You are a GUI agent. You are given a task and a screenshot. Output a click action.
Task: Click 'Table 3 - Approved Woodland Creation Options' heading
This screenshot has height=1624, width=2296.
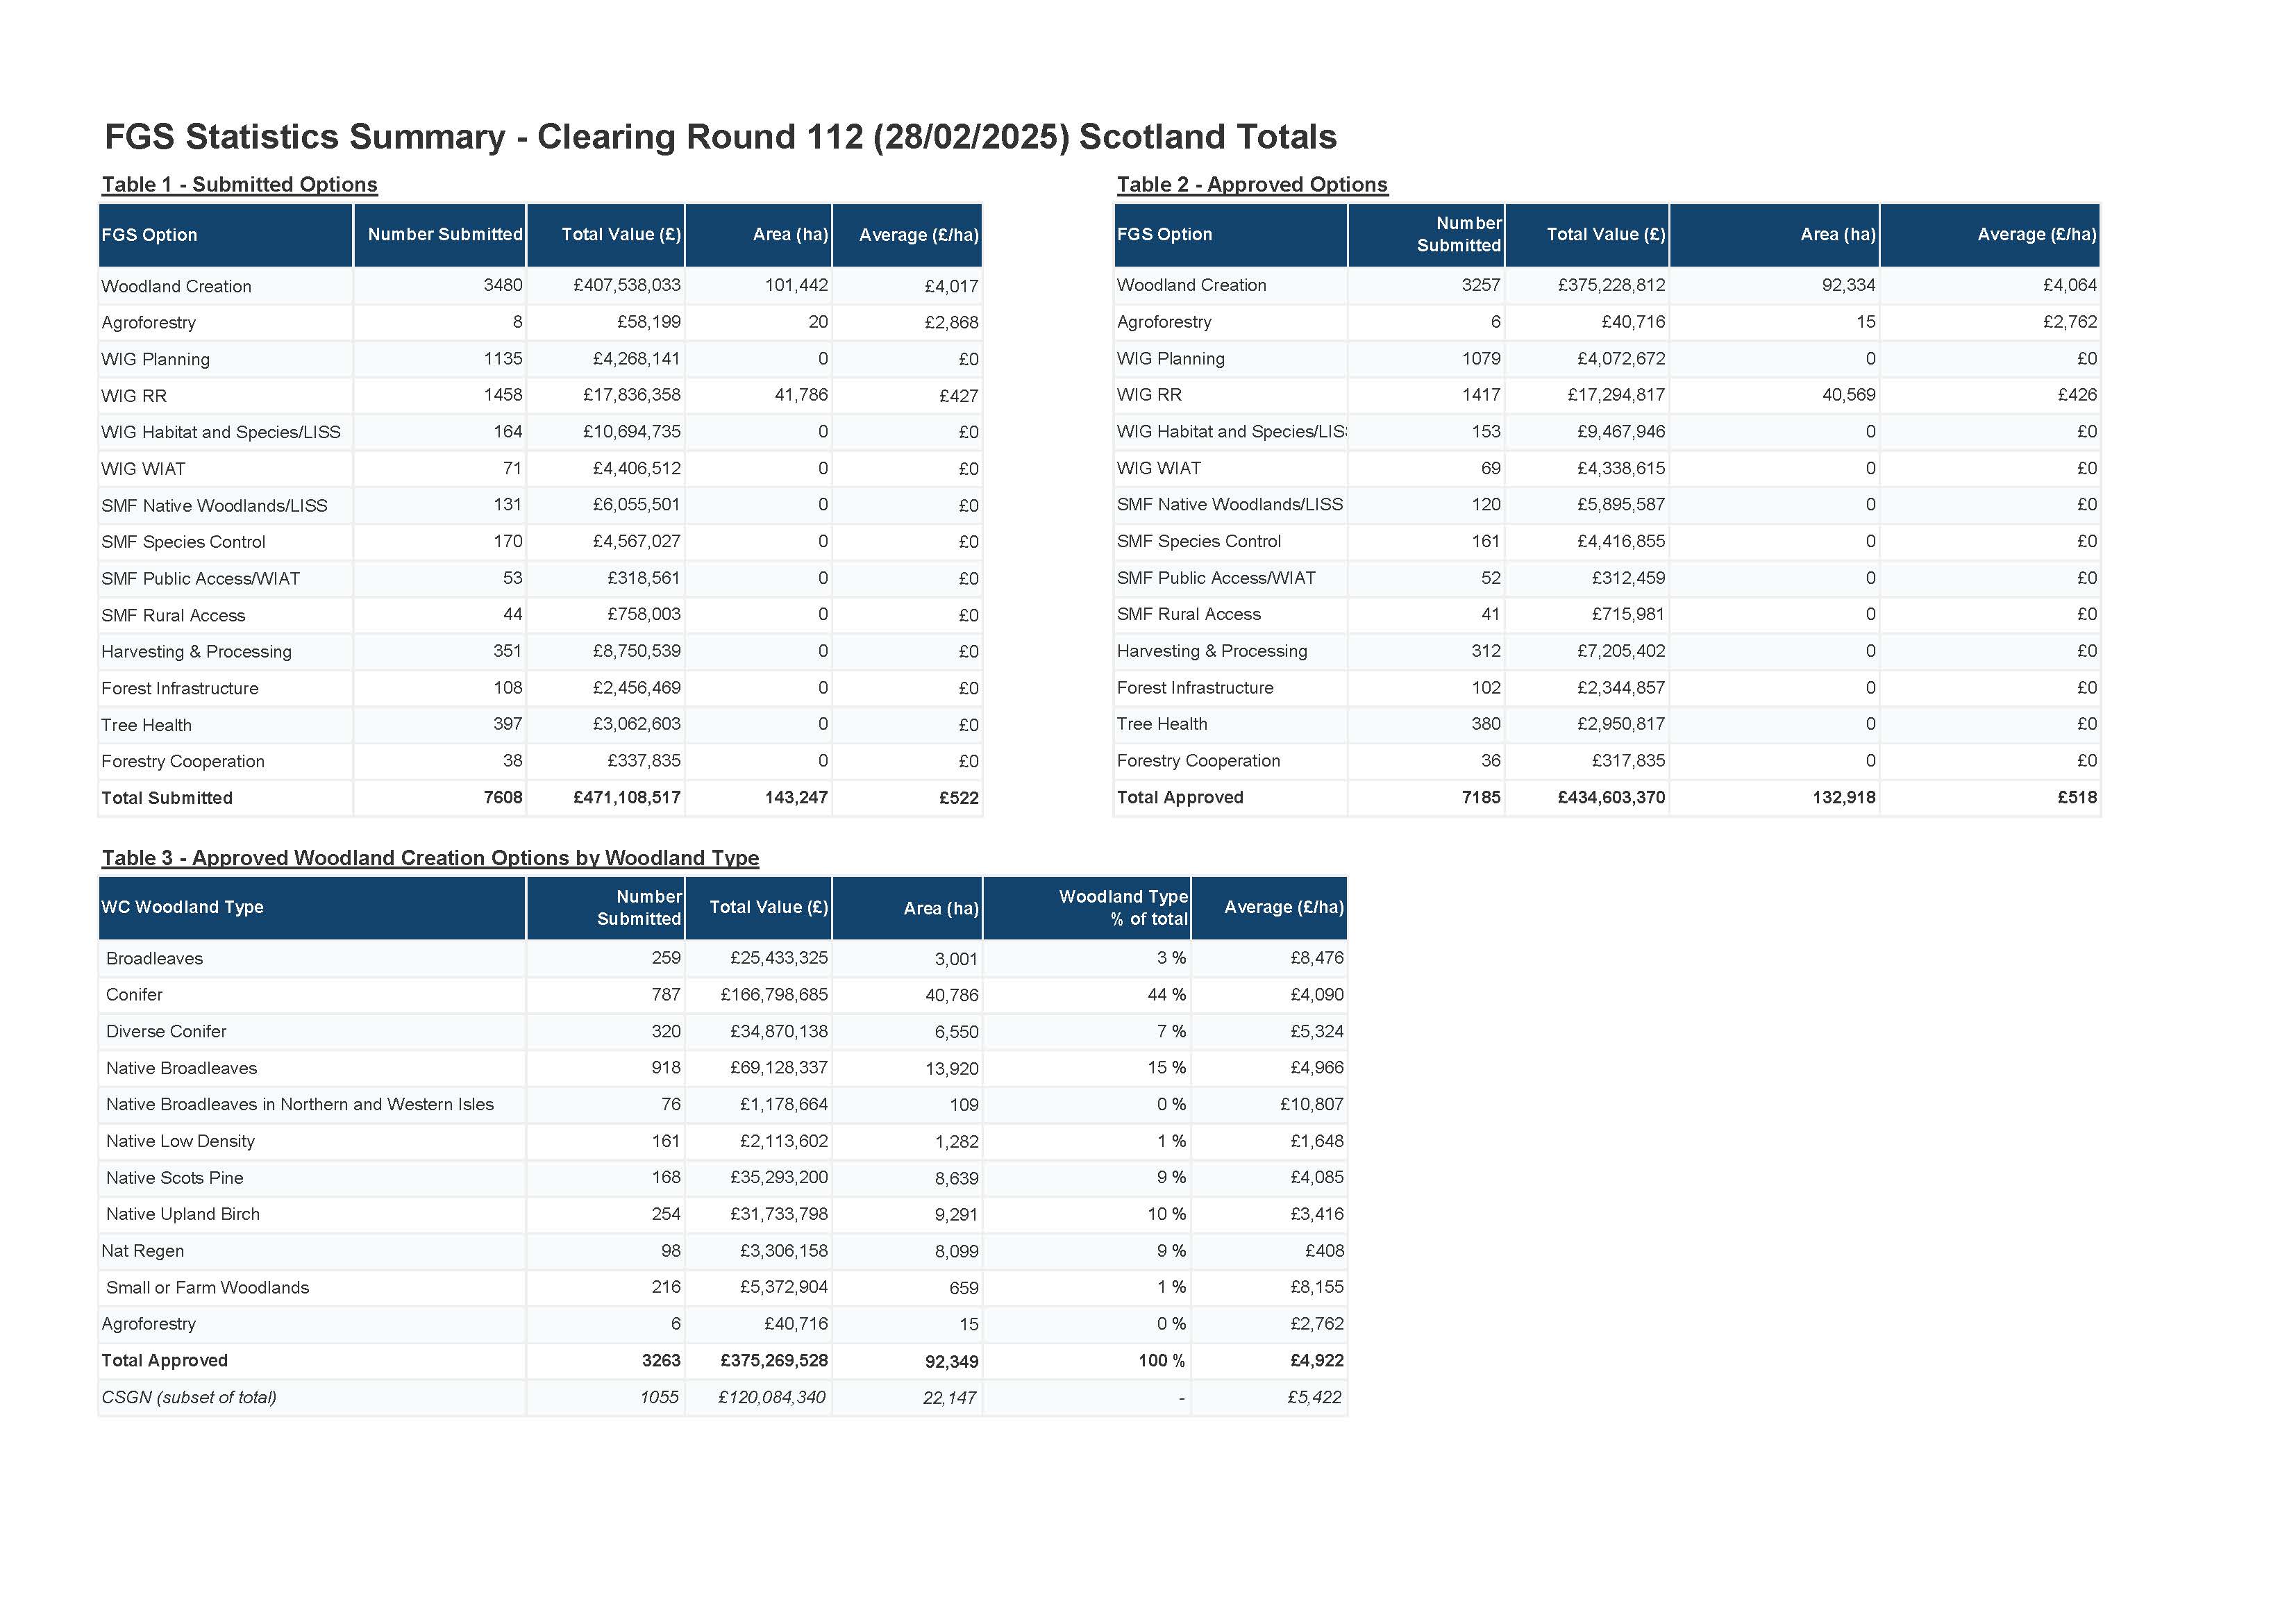[430, 858]
